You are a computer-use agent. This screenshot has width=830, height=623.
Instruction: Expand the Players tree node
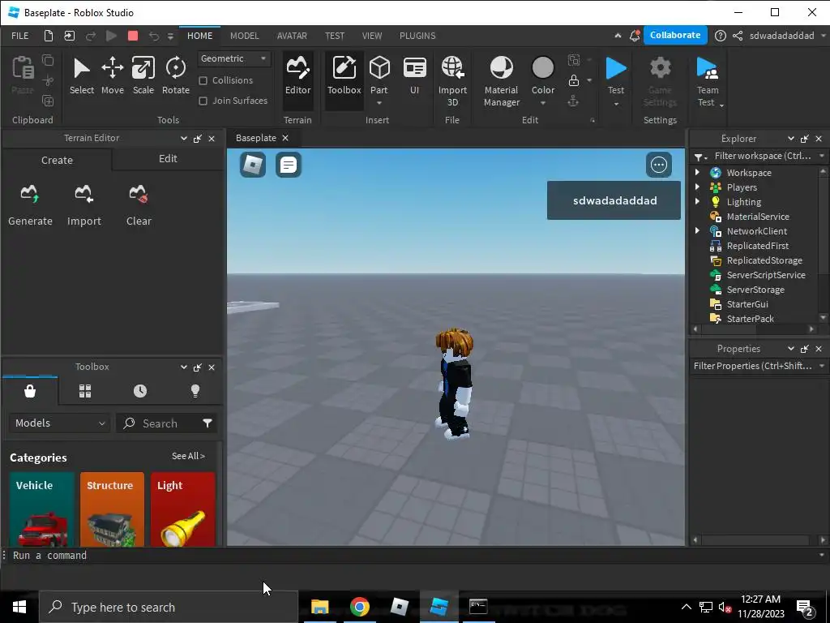[697, 187]
